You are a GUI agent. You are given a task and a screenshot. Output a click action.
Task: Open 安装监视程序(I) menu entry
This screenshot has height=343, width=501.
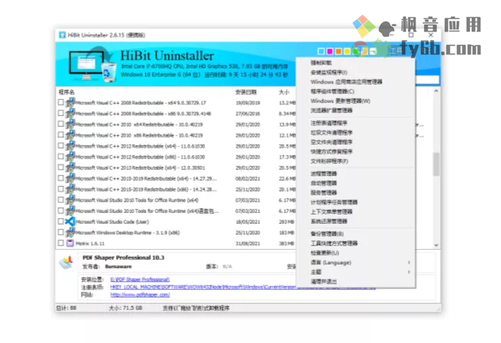point(329,72)
